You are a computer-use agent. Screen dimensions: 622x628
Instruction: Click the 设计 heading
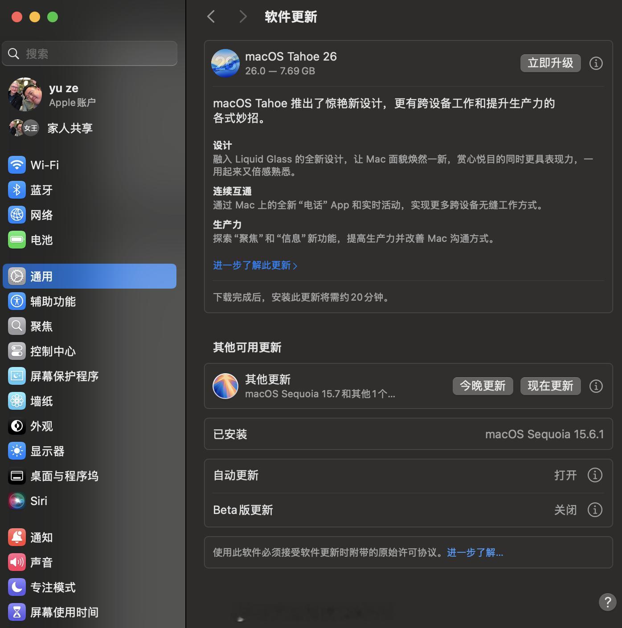(222, 145)
